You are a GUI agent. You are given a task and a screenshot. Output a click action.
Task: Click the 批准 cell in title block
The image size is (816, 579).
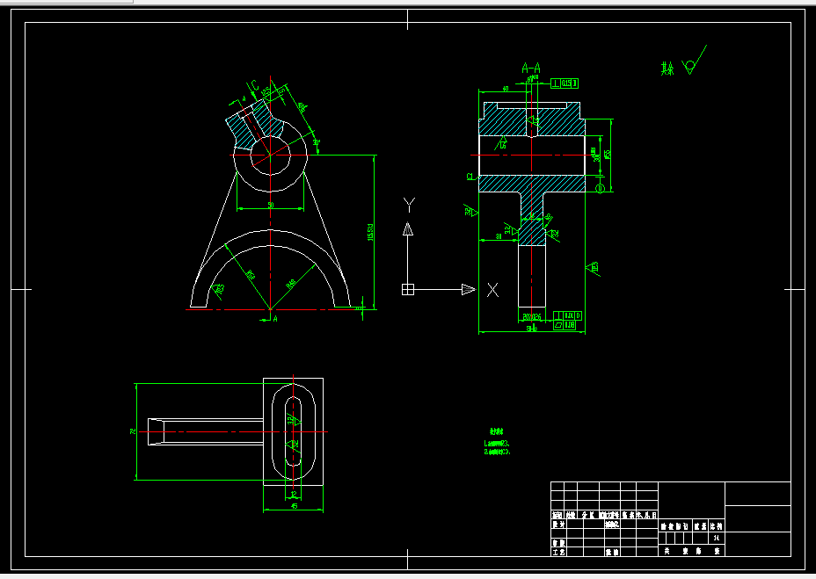point(612,552)
